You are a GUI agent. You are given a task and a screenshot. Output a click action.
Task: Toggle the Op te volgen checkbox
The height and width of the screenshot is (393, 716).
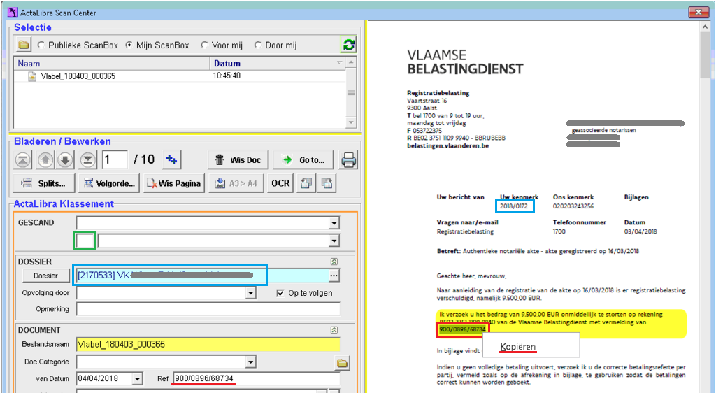(x=280, y=293)
